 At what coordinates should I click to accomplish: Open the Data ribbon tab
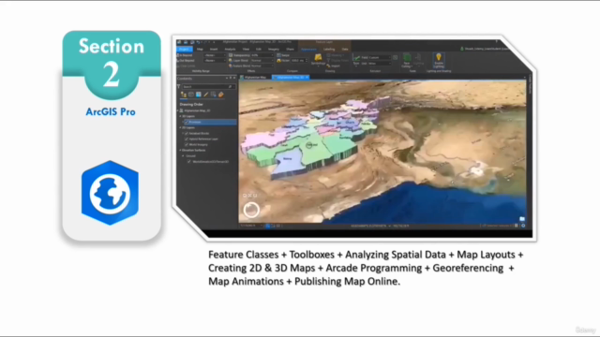345,50
